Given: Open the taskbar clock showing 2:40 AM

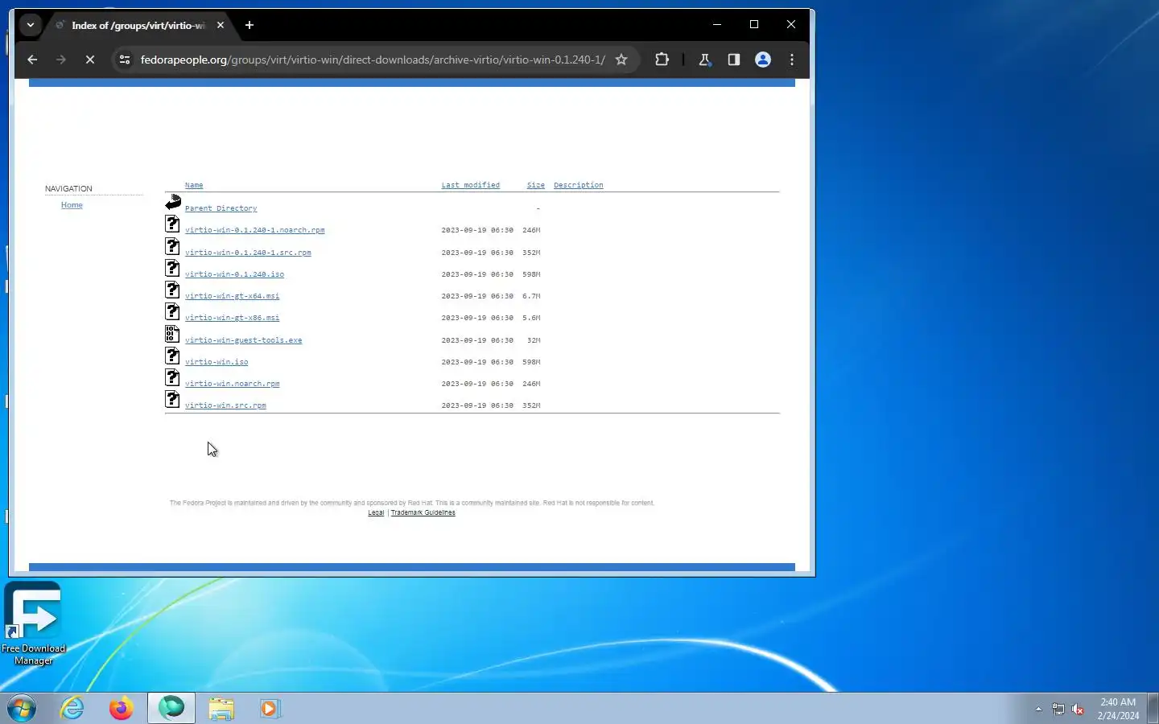Looking at the screenshot, I should [1118, 709].
